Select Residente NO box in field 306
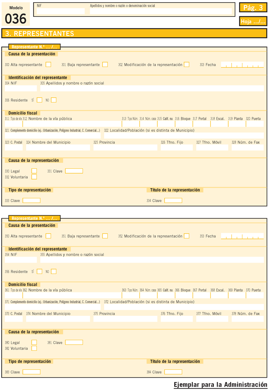 pos(54,100)
